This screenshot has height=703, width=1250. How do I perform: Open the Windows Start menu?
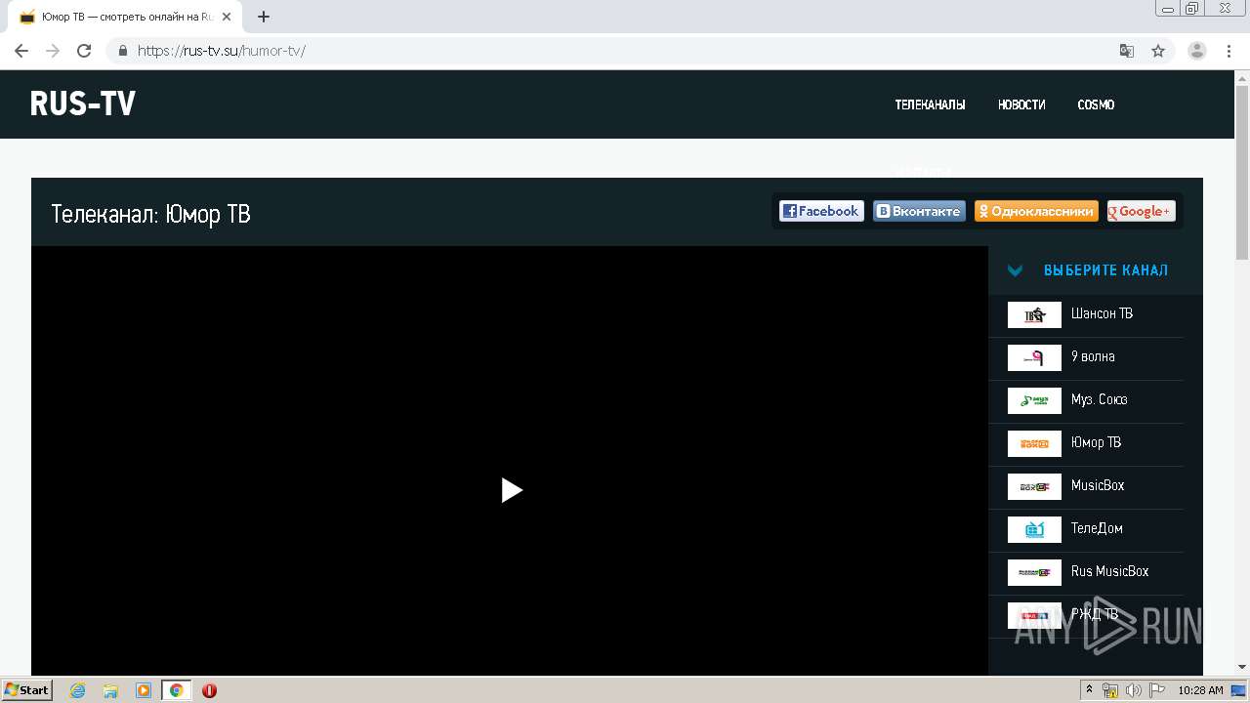pyautogui.click(x=26, y=690)
